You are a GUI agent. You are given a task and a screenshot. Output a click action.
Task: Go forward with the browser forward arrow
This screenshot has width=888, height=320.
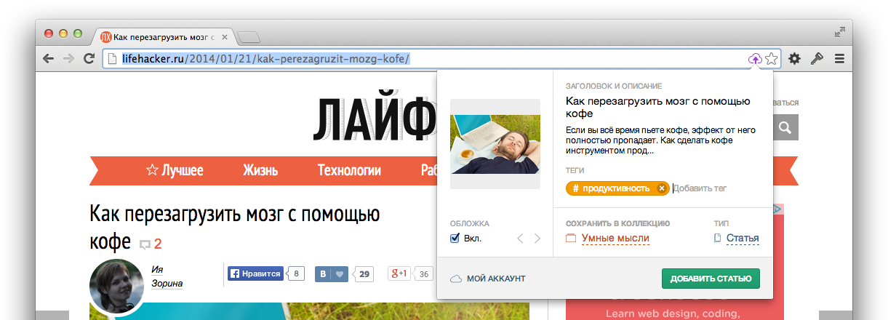tap(68, 59)
